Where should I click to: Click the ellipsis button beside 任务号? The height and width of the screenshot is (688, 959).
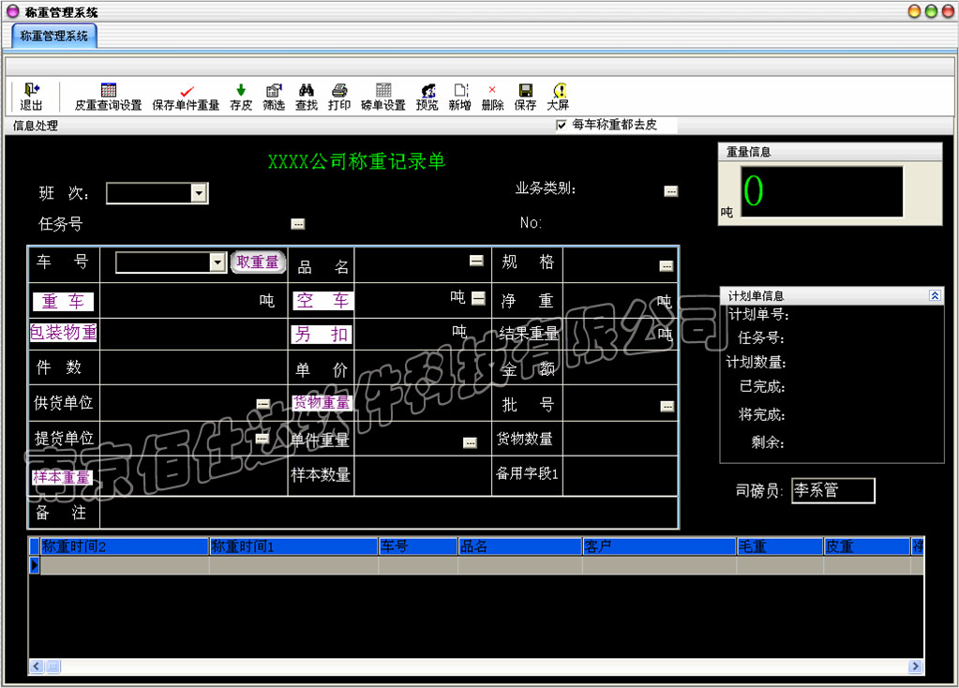click(298, 224)
